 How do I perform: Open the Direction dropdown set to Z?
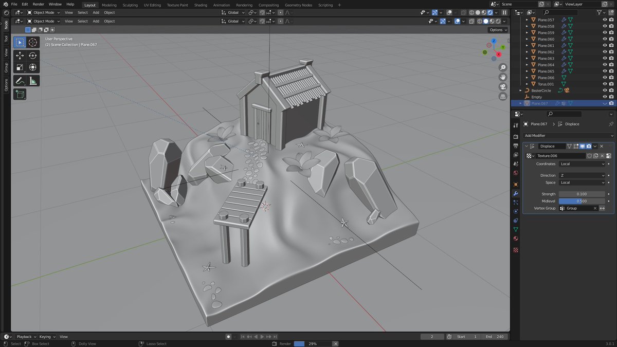pos(582,175)
